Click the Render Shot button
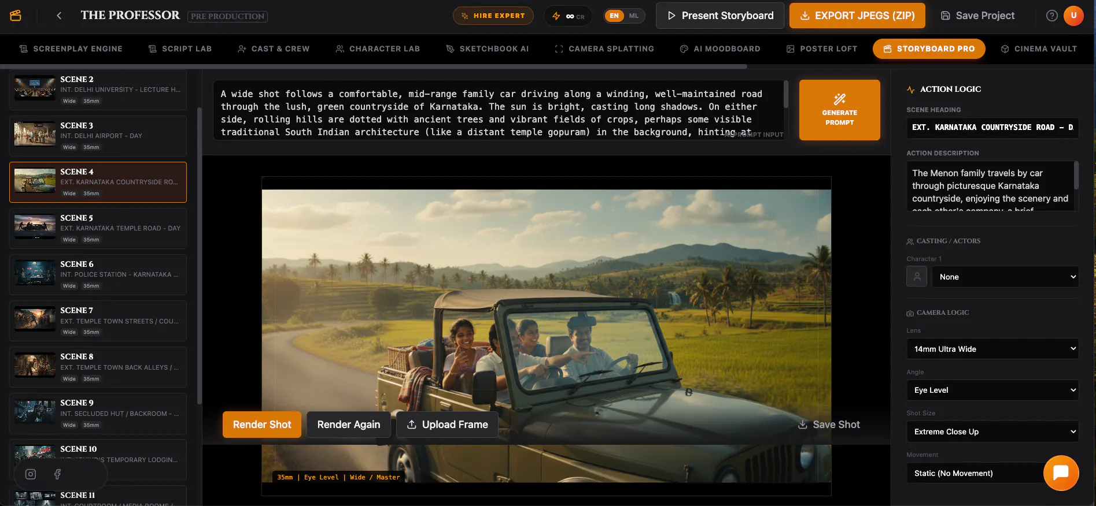The width and height of the screenshot is (1096, 506). click(262, 425)
